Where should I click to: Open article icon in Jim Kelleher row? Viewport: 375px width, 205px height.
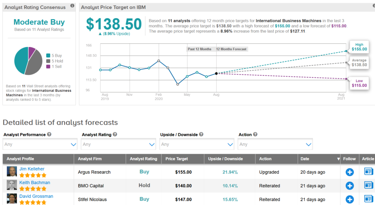368,172
